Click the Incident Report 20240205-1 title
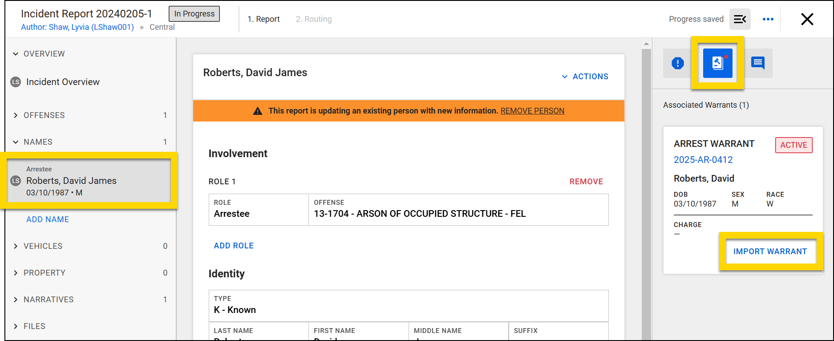The height and width of the screenshot is (341, 834). point(86,14)
